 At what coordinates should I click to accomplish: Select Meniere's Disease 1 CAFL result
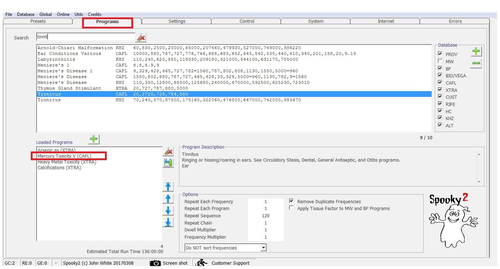pyautogui.click(x=234, y=71)
